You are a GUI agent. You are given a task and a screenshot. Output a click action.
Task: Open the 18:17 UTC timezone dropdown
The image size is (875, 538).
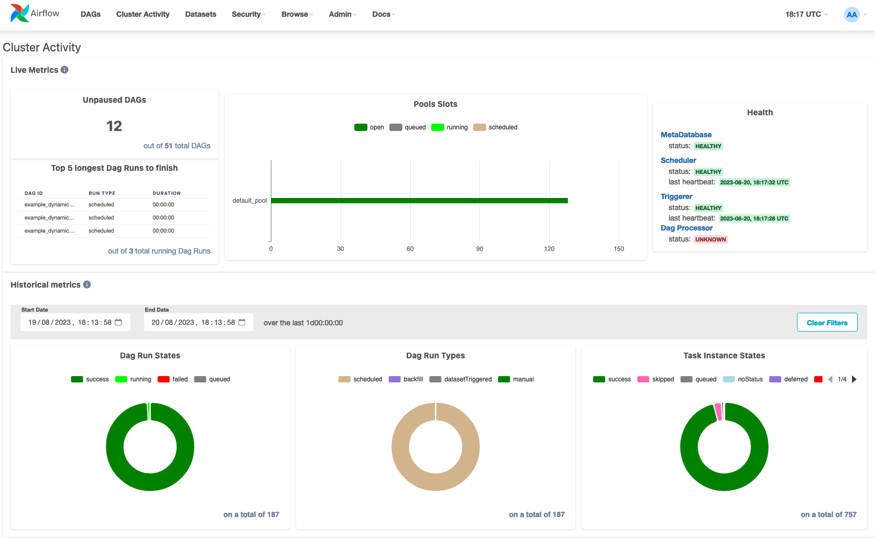tap(807, 14)
